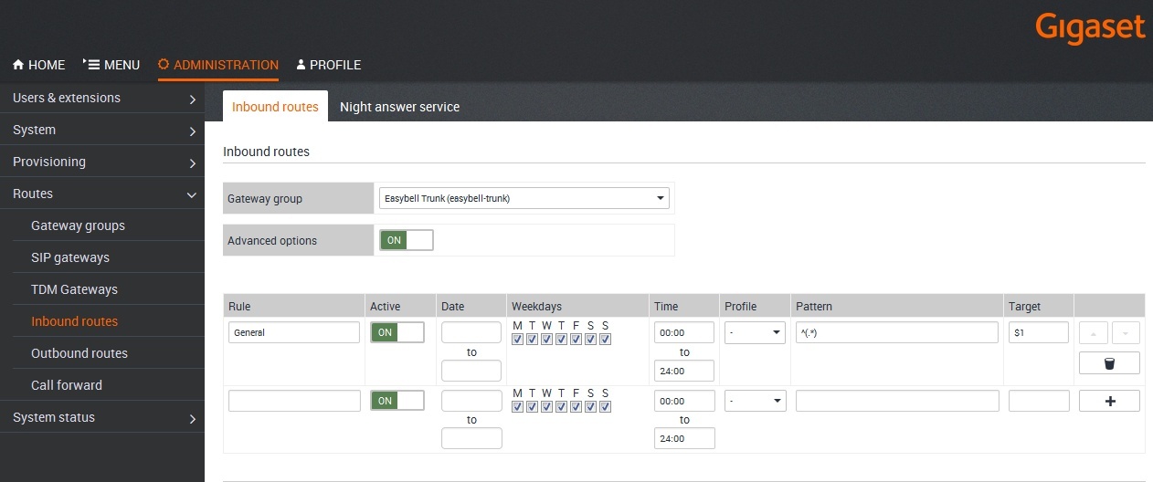Uncheck Sunday for General rule

pos(605,340)
